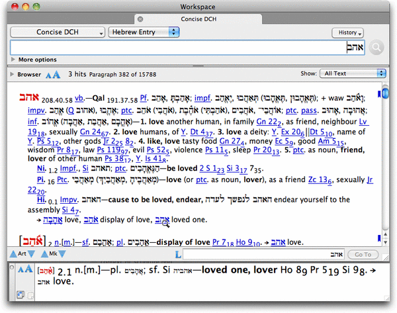
Task: Select the Concise DCH tab
Action: (x=198, y=18)
